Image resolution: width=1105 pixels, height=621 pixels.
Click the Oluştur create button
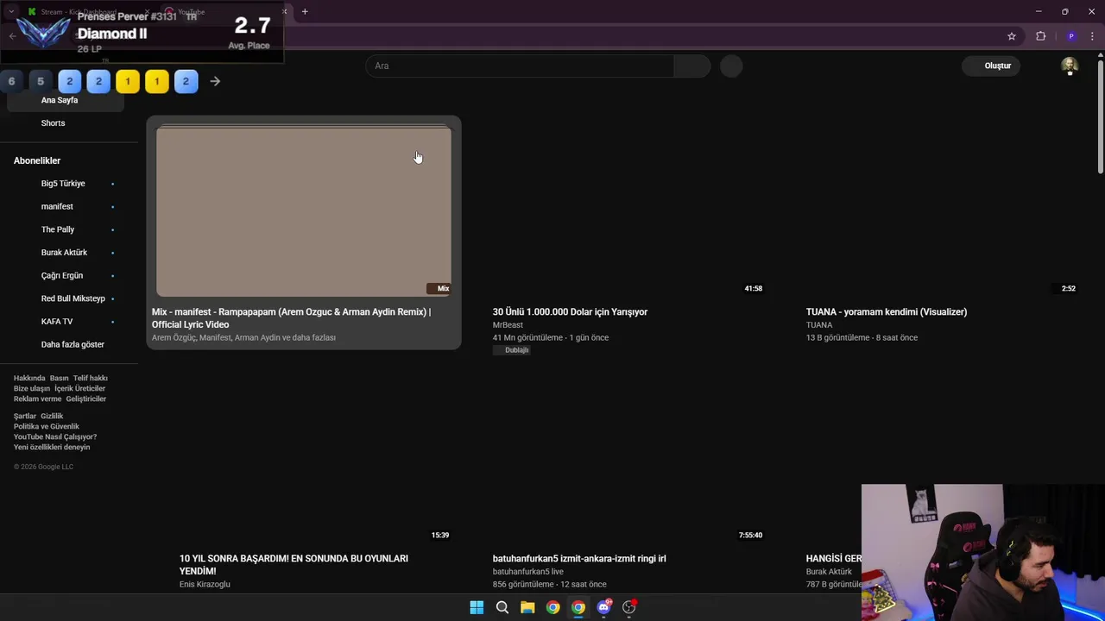click(991, 66)
